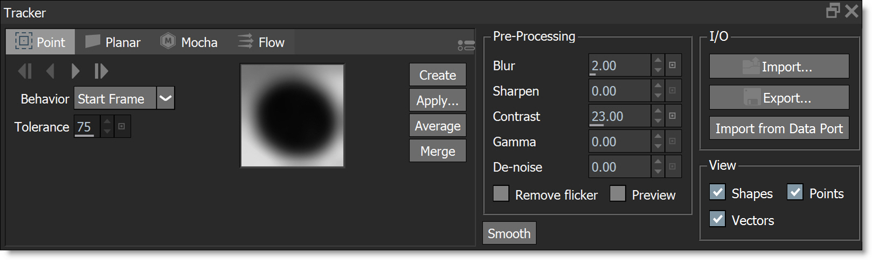Screen dimensions: 872x260
Task: Increase the Blur value with stepper
Action: point(658,61)
